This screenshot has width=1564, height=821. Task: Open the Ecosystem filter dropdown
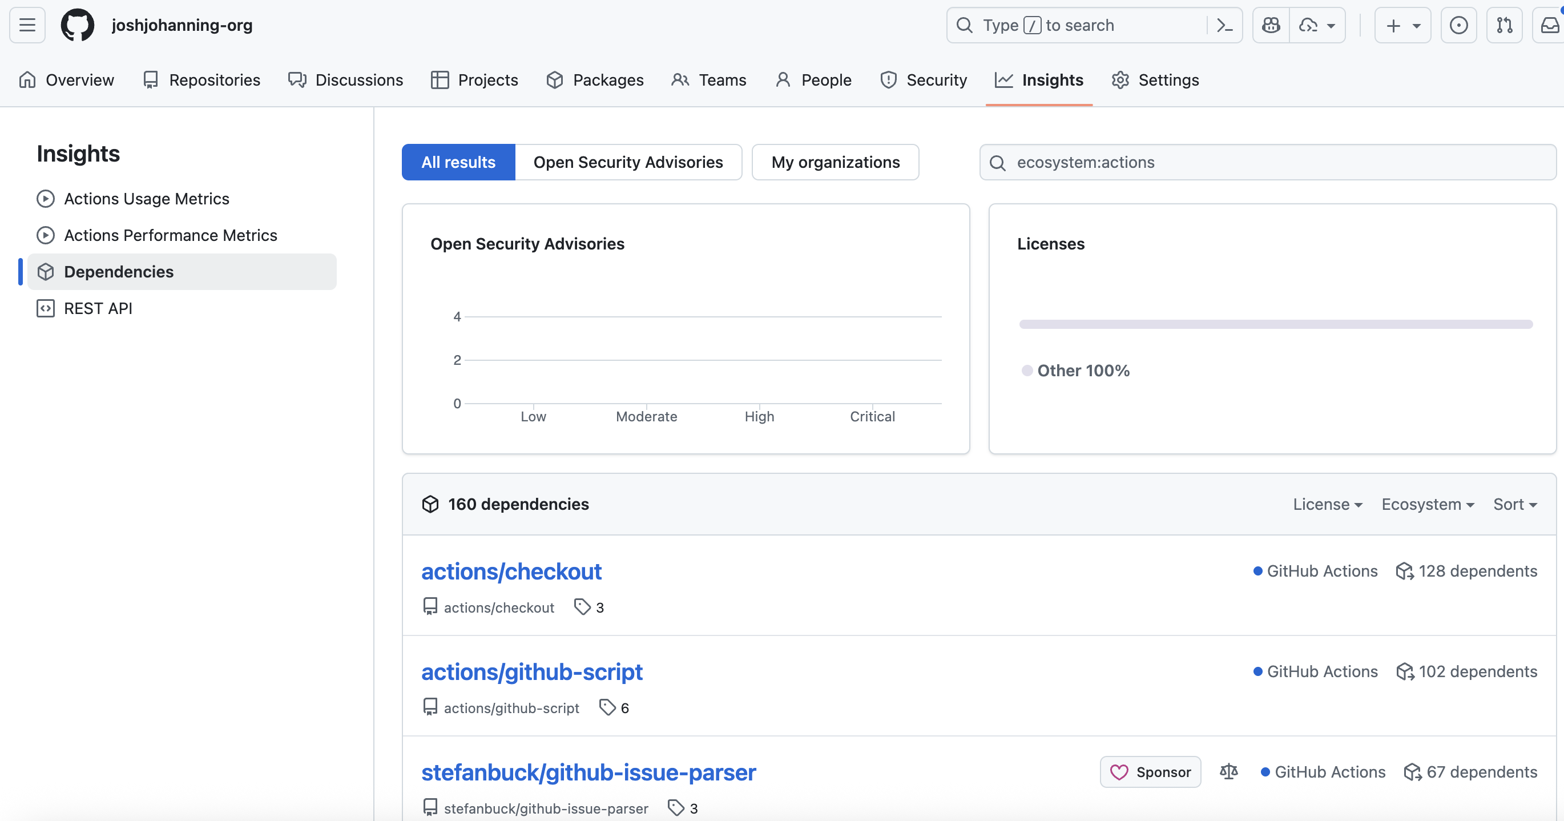1428,504
